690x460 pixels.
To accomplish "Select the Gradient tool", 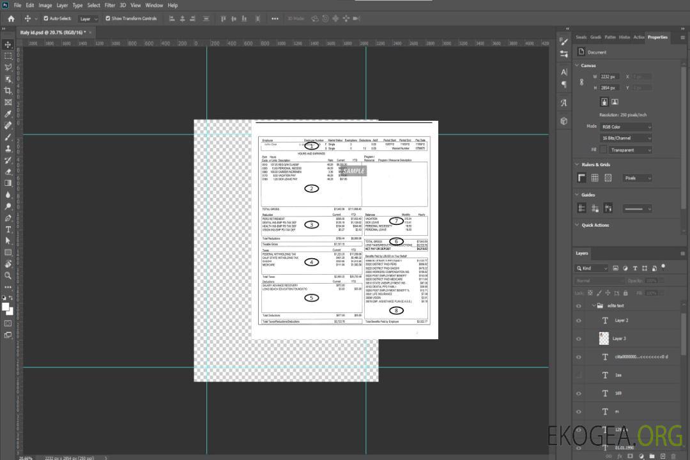I will 8,183.
